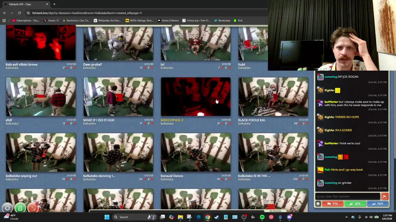Play the 'SLACK FOOLS KAL' clip thumbnail
This screenshot has width=396, height=222.
(x=273, y=97)
